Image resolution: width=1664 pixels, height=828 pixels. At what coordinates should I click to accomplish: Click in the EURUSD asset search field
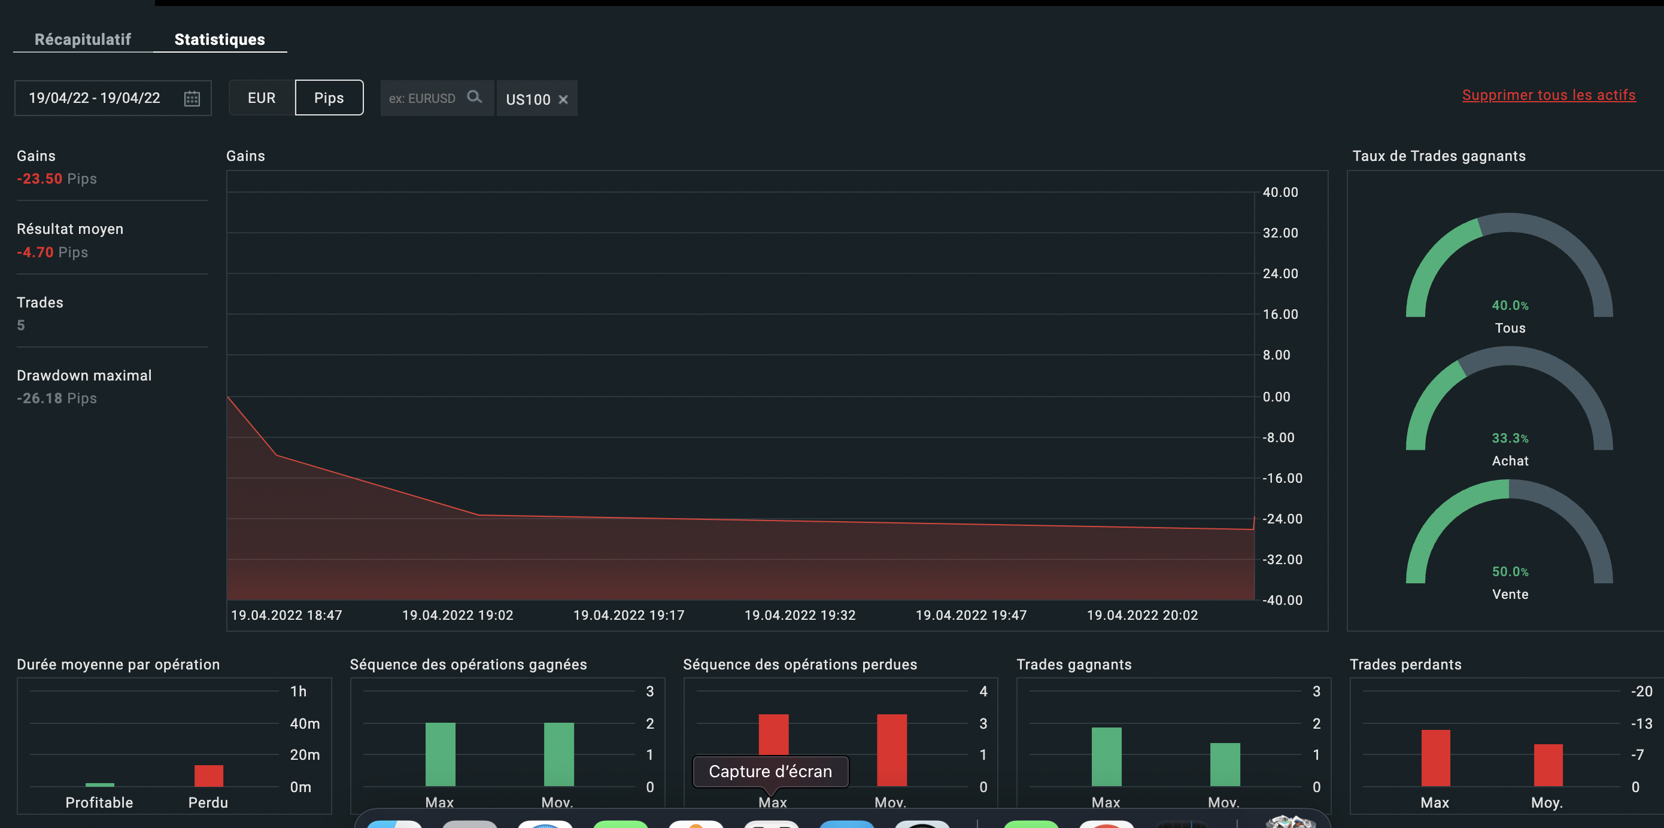pyautogui.click(x=423, y=98)
